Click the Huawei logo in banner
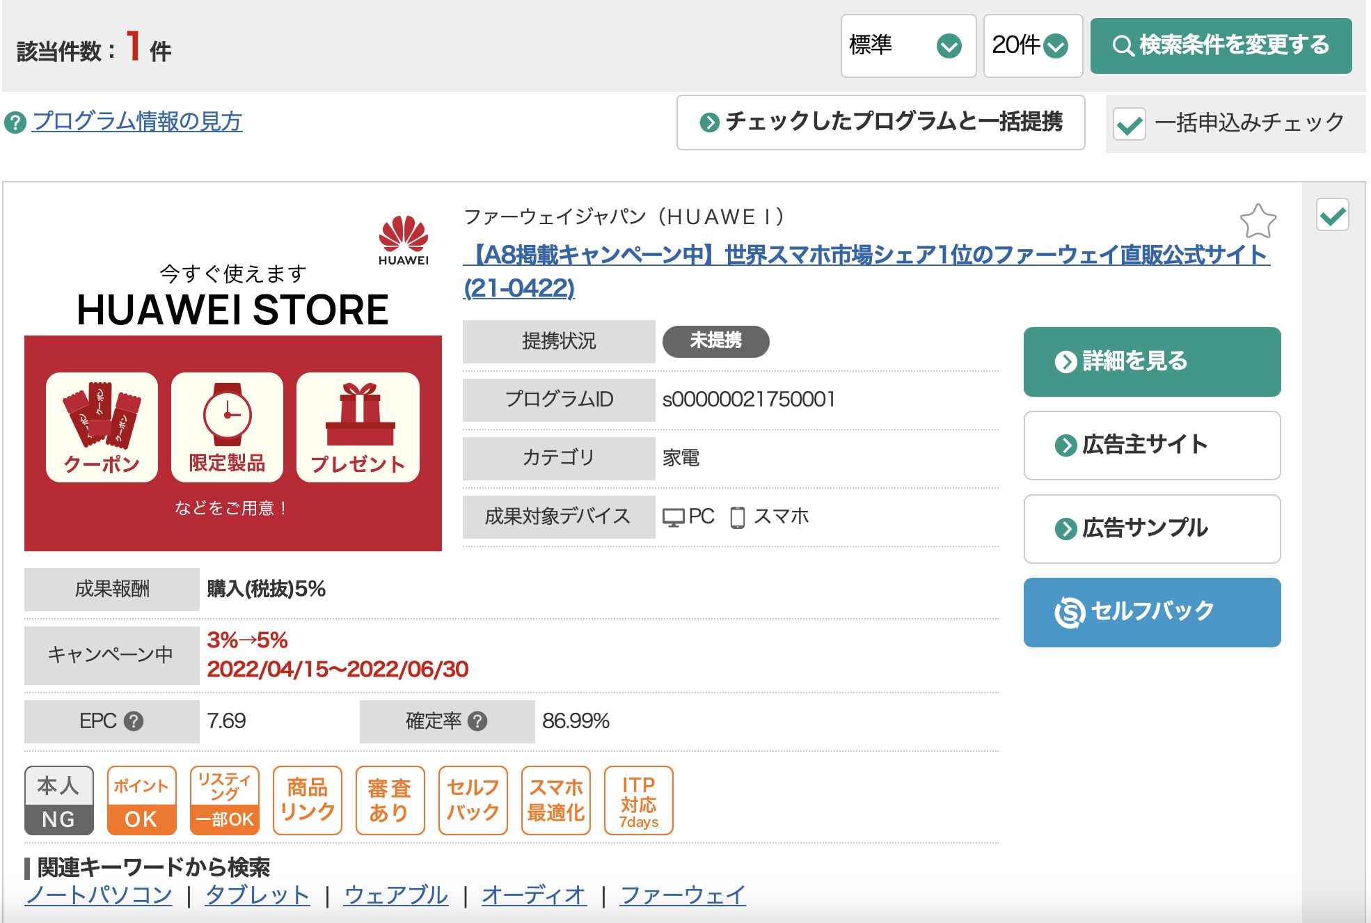The width and height of the screenshot is (1371, 923). [404, 240]
